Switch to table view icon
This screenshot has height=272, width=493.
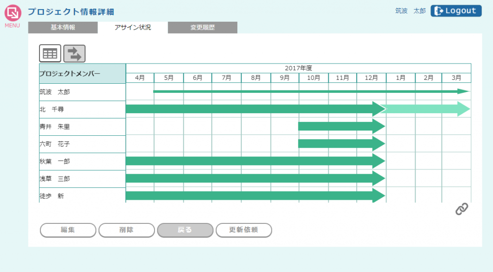pos(50,53)
